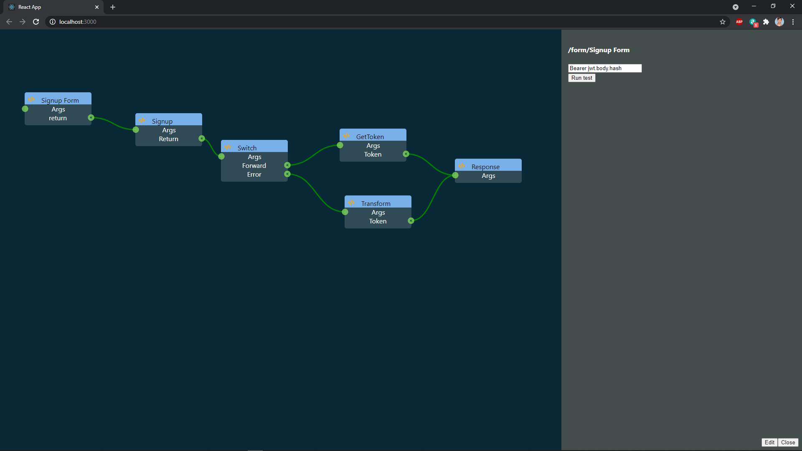Click the Signup node icon
Viewport: 802px width, 451px height.
pos(142,120)
